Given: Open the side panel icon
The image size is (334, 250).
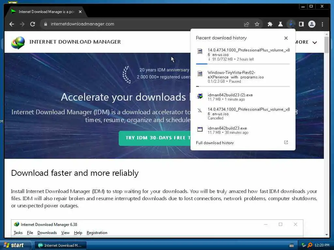Looking at the screenshot, I should pyautogui.click(x=301, y=24).
